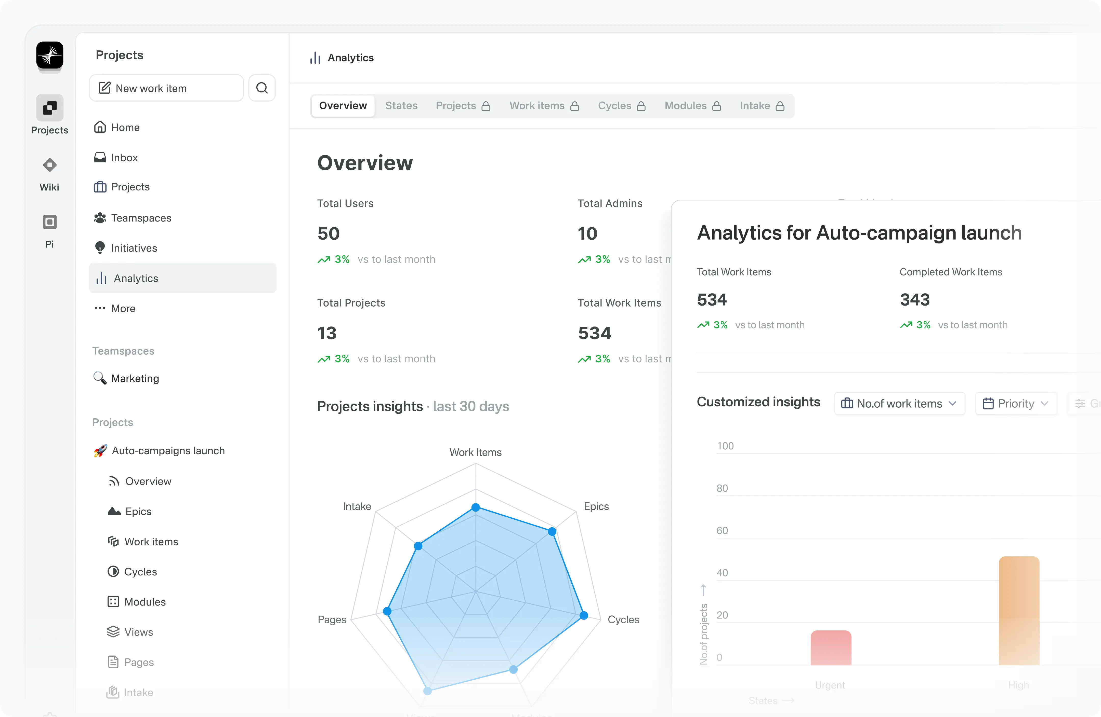The width and height of the screenshot is (1101, 717).
Task: Open Epics under Auto-campaigns launch
Action: [x=138, y=511]
